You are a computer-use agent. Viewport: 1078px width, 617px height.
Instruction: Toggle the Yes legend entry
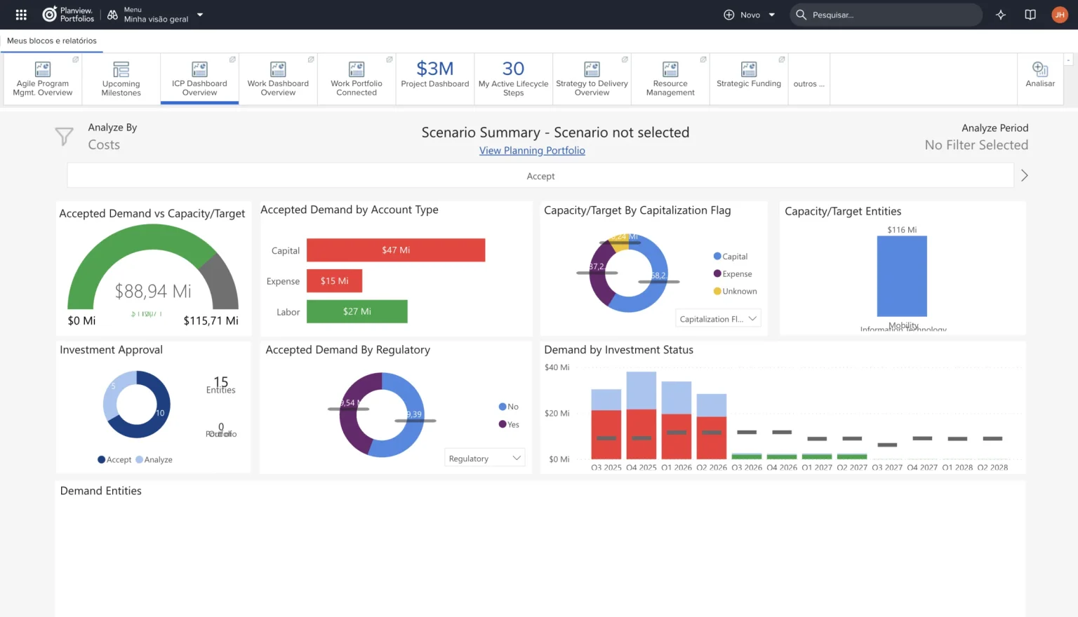pos(509,424)
